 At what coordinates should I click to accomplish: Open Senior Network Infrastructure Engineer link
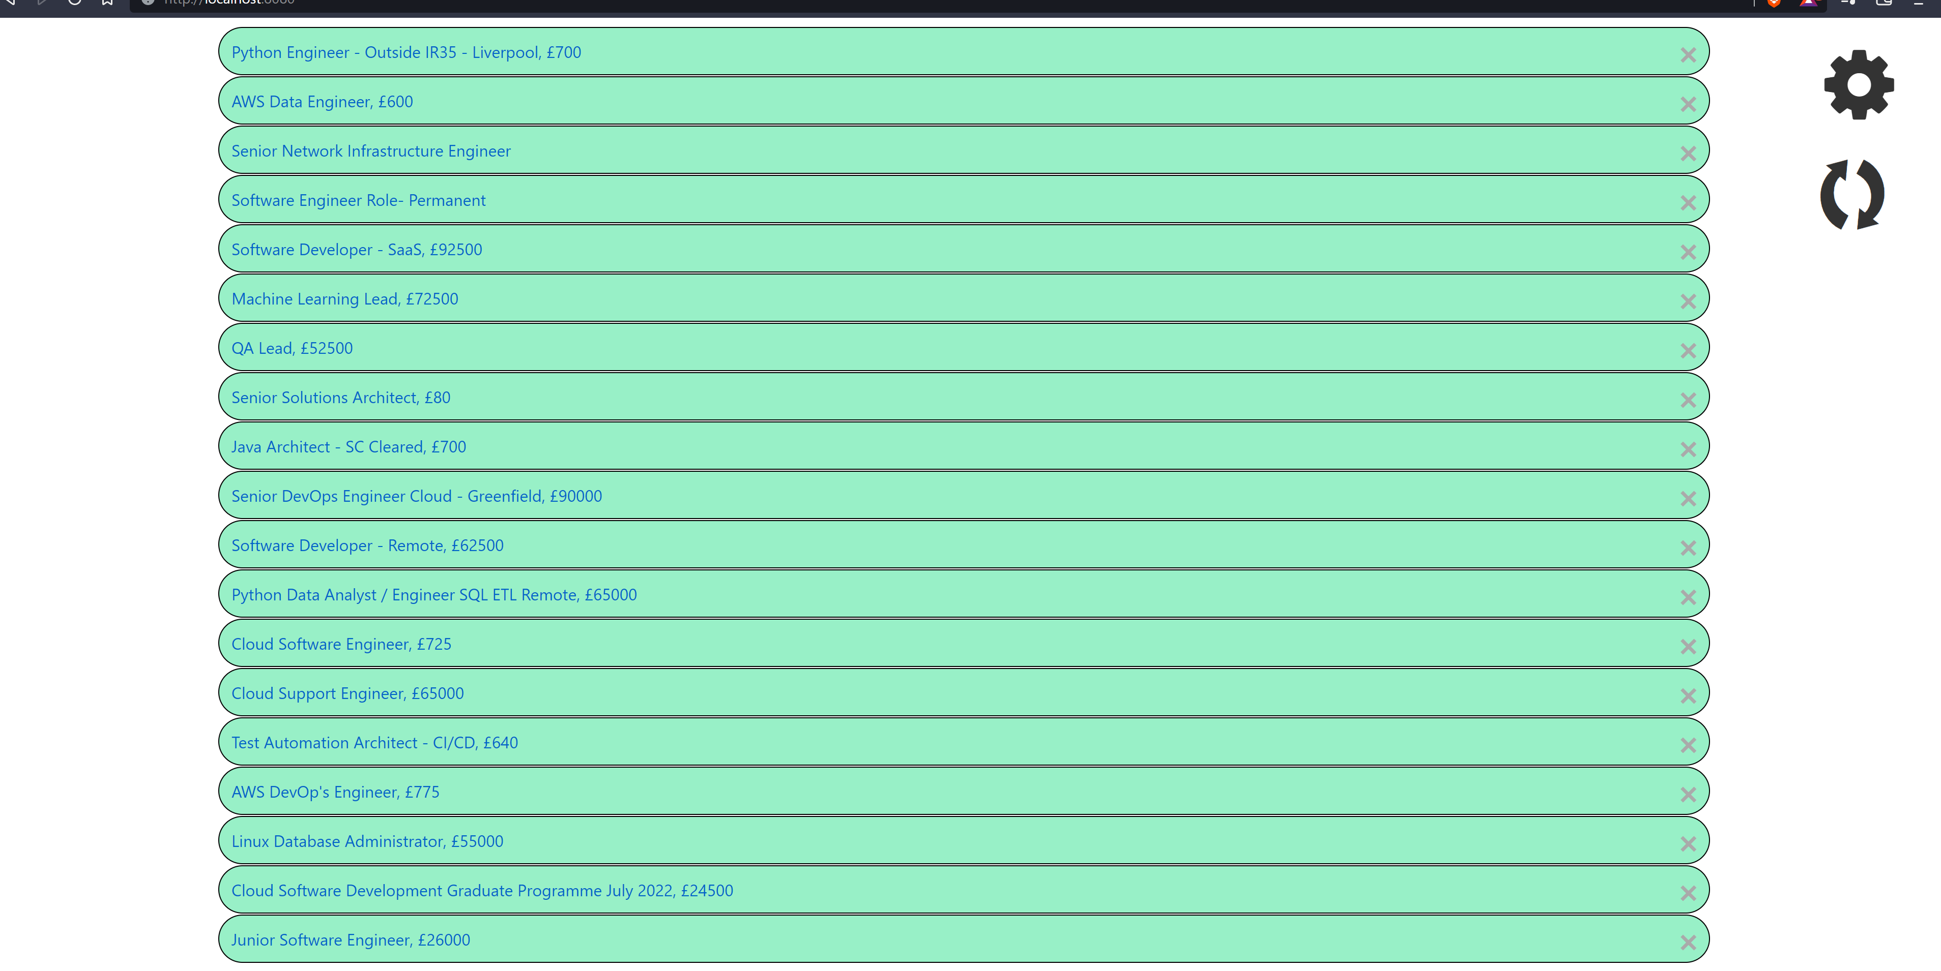tap(371, 151)
